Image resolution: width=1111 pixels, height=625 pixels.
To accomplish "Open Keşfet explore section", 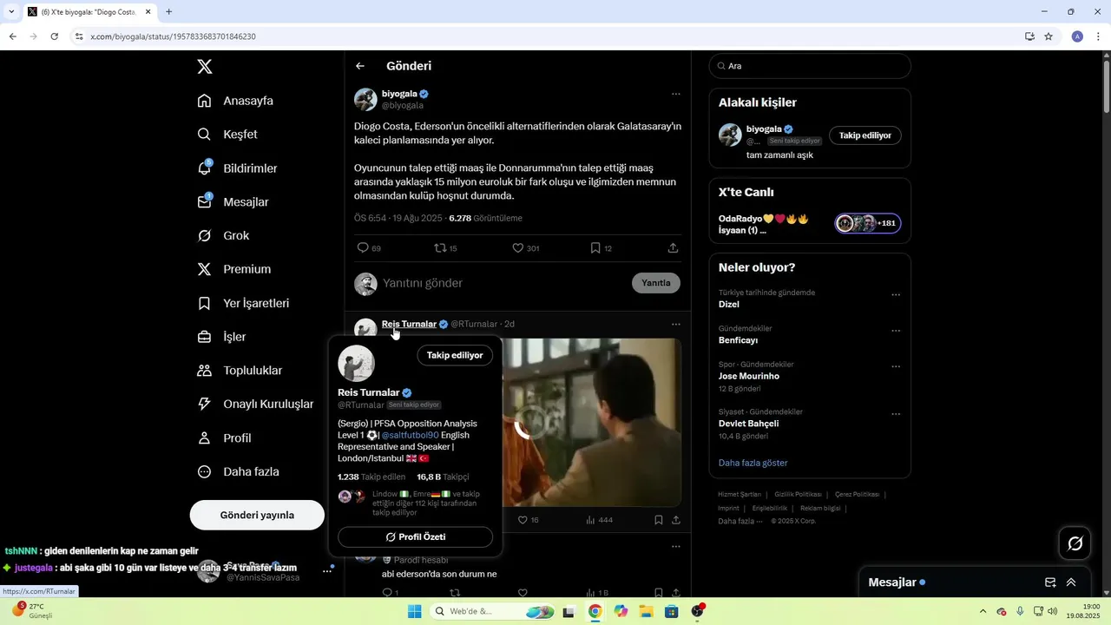I will coord(227,135).
